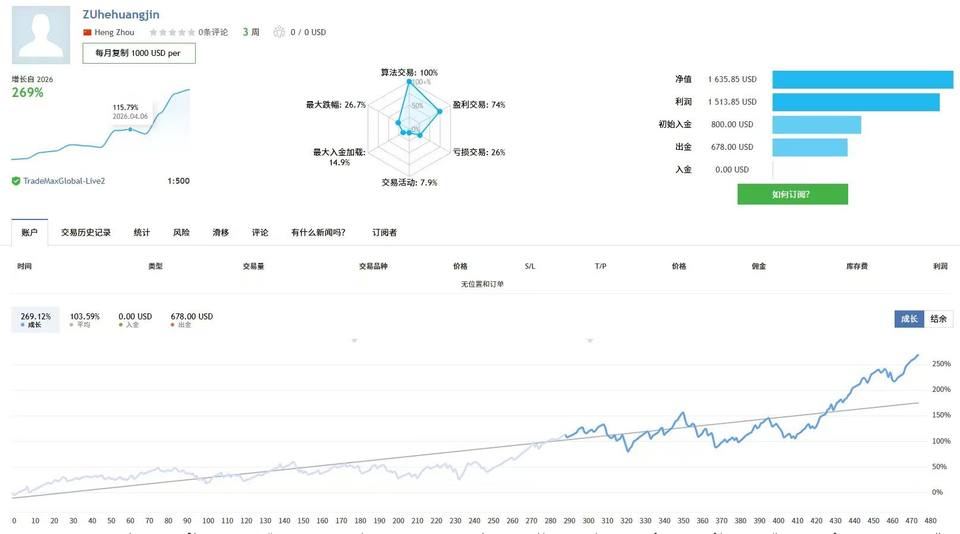Open the 交易历史记录 tab

click(x=86, y=233)
